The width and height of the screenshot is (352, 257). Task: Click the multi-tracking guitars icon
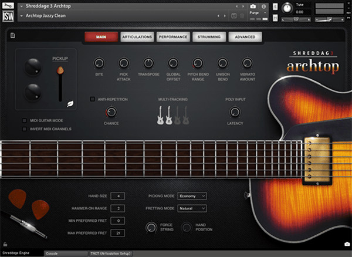coord(172,116)
